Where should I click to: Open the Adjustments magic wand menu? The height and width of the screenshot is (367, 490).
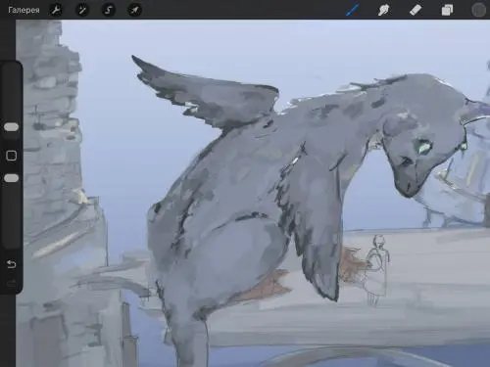click(x=82, y=10)
